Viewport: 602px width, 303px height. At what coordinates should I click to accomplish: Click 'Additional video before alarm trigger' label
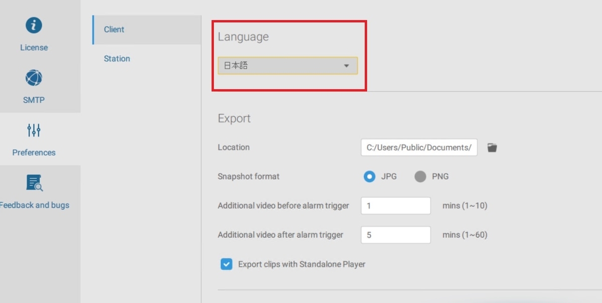(283, 206)
